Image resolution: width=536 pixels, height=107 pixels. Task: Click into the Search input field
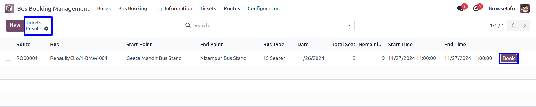268,25
